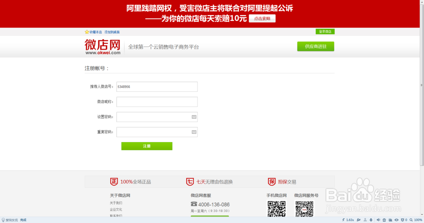Open the 关于我们 footer link
Viewport: 424px width, 223px height.
(x=116, y=203)
